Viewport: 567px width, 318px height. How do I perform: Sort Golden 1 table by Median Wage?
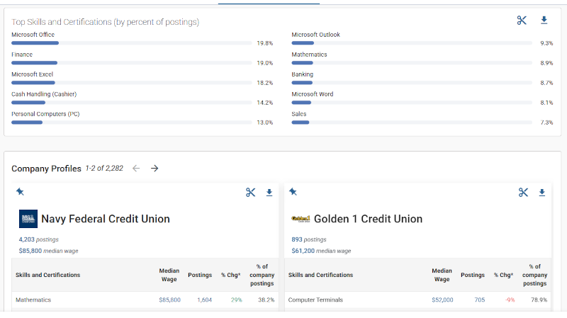442,275
